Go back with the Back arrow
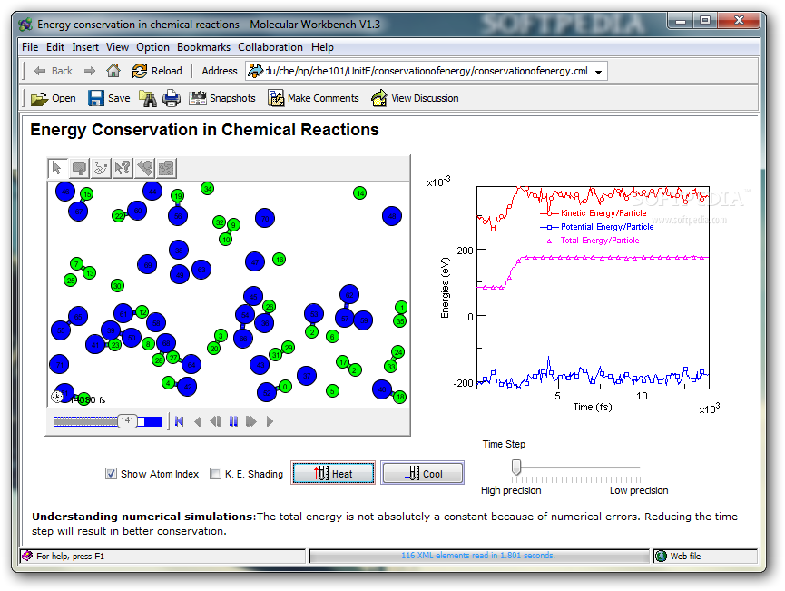Image resolution: width=785 pixels, height=591 pixels. 53,71
